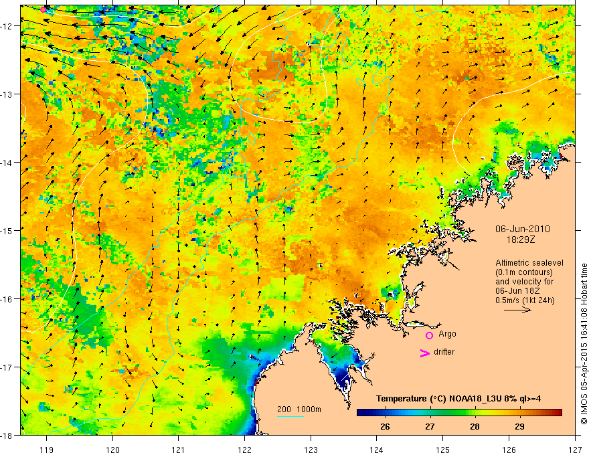Click the 'Temperature (°C) NOAA18_L3U 8% ql>=4' title
Viewport: 589px width, 455px height.
458,399
